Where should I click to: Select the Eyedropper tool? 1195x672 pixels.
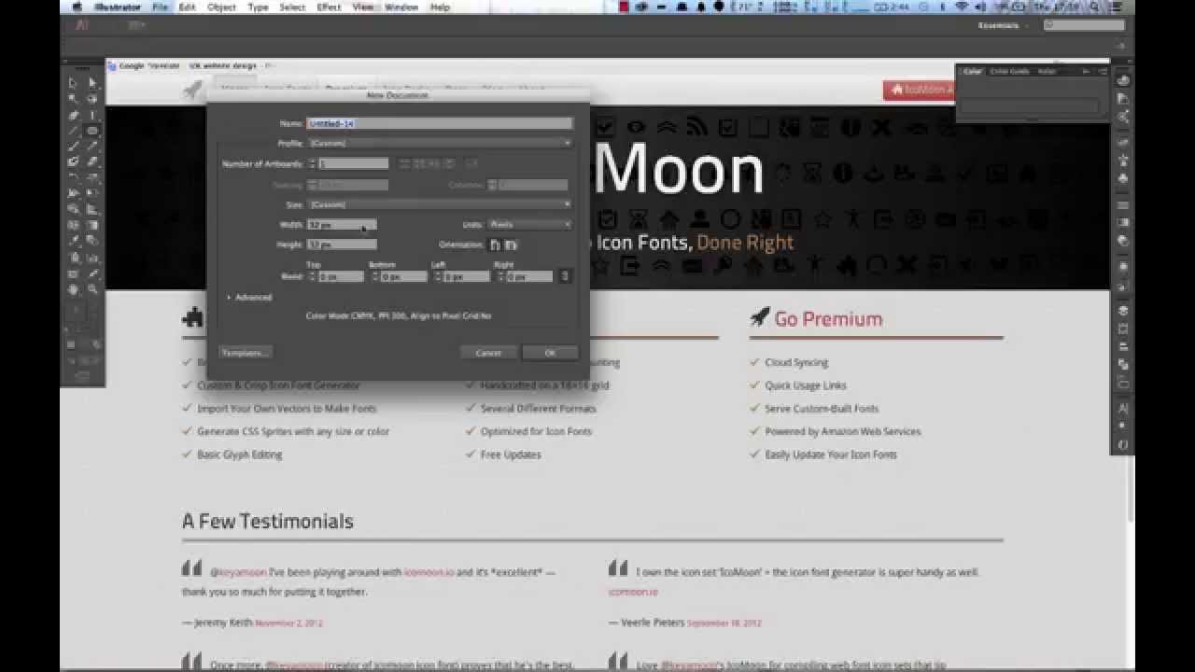74,242
